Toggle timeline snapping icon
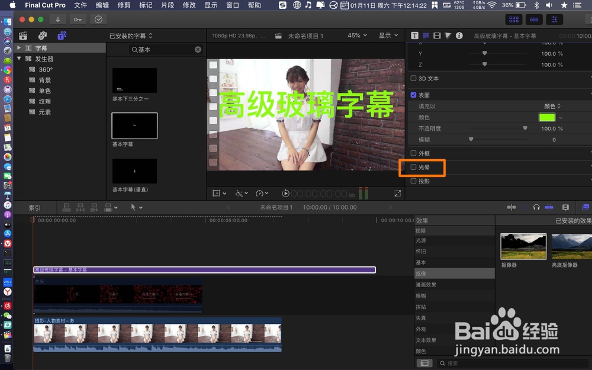 pos(549,207)
